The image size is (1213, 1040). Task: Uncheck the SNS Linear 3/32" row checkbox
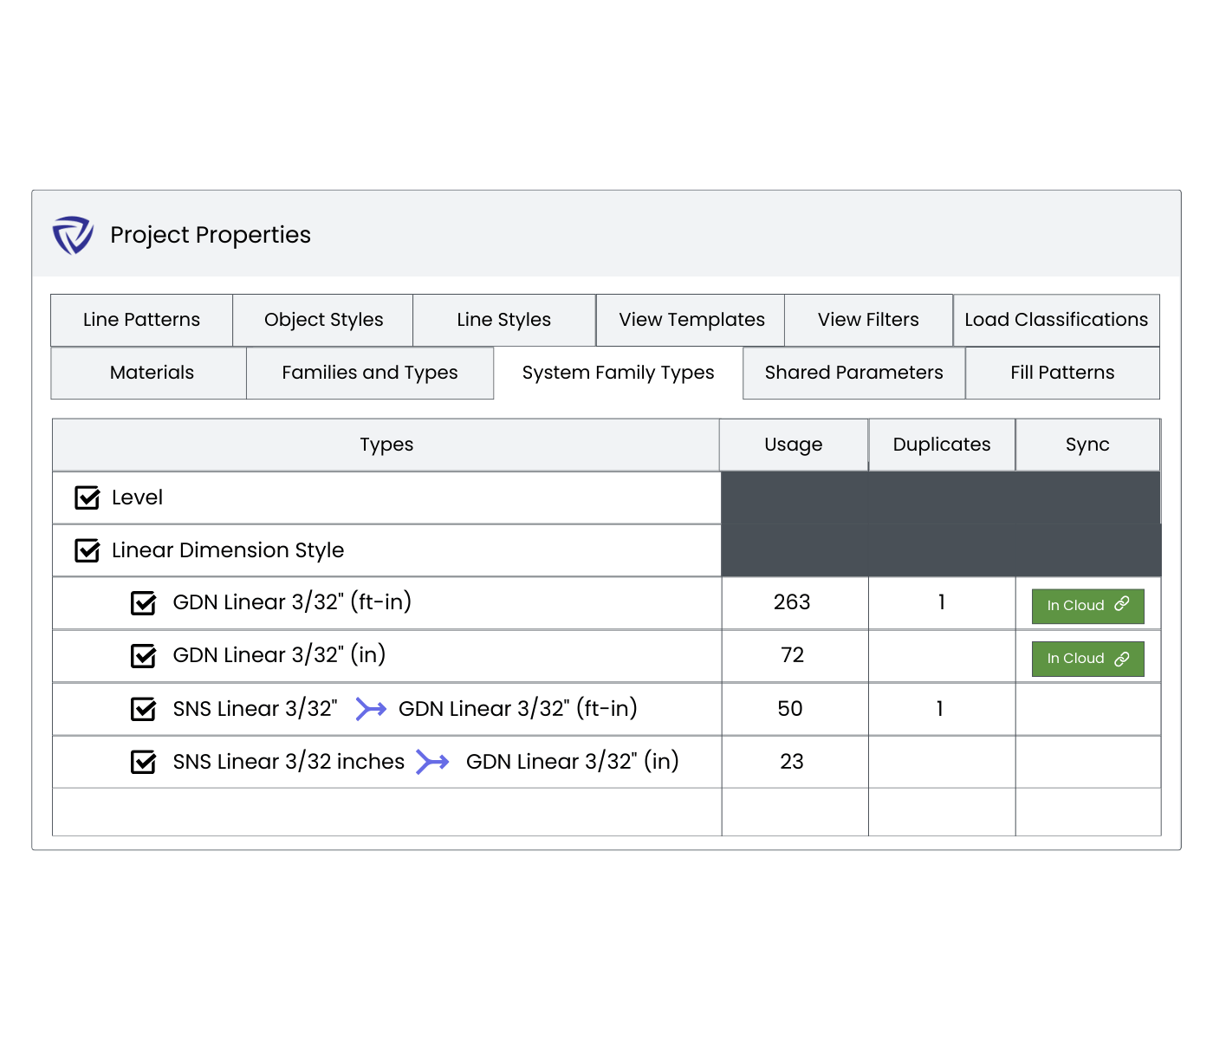point(143,709)
